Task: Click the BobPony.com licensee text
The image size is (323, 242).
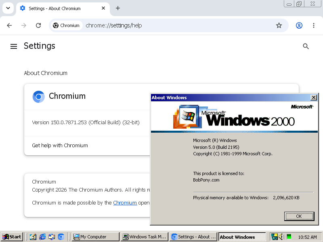Action: [206, 180]
